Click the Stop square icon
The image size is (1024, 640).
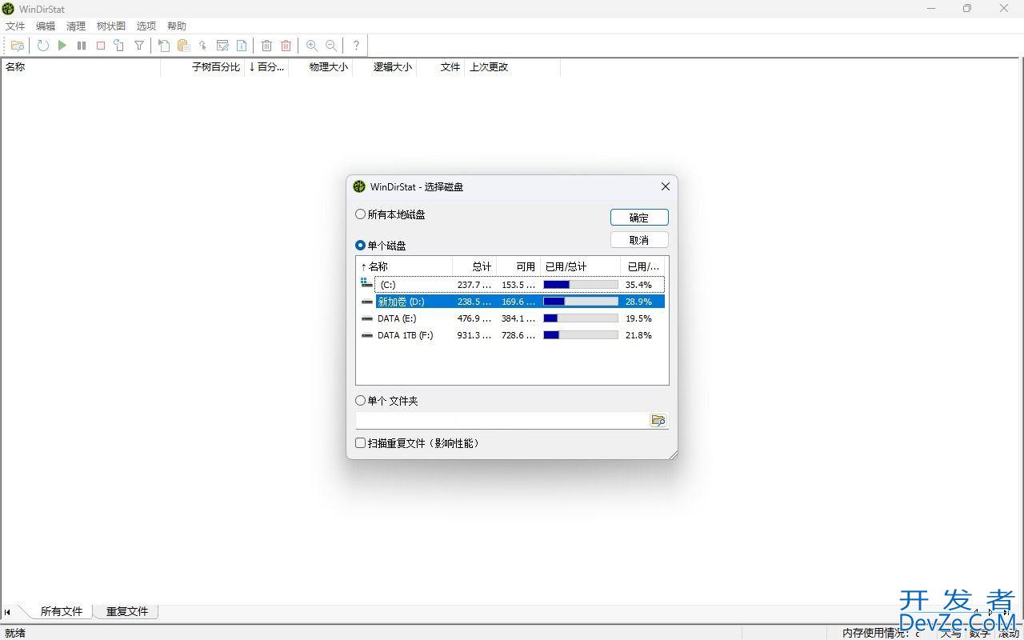click(x=101, y=46)
